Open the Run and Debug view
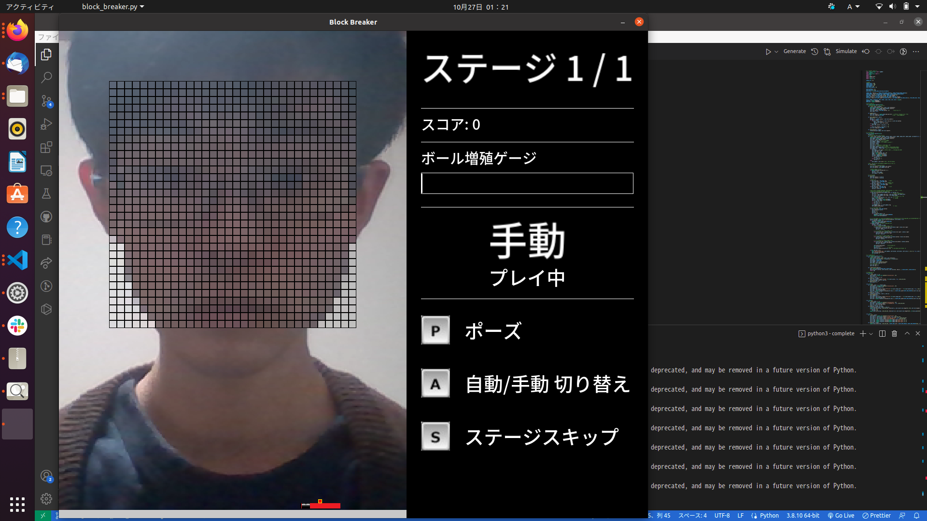This screenshot has width=927, height=521. pos(46,124)
